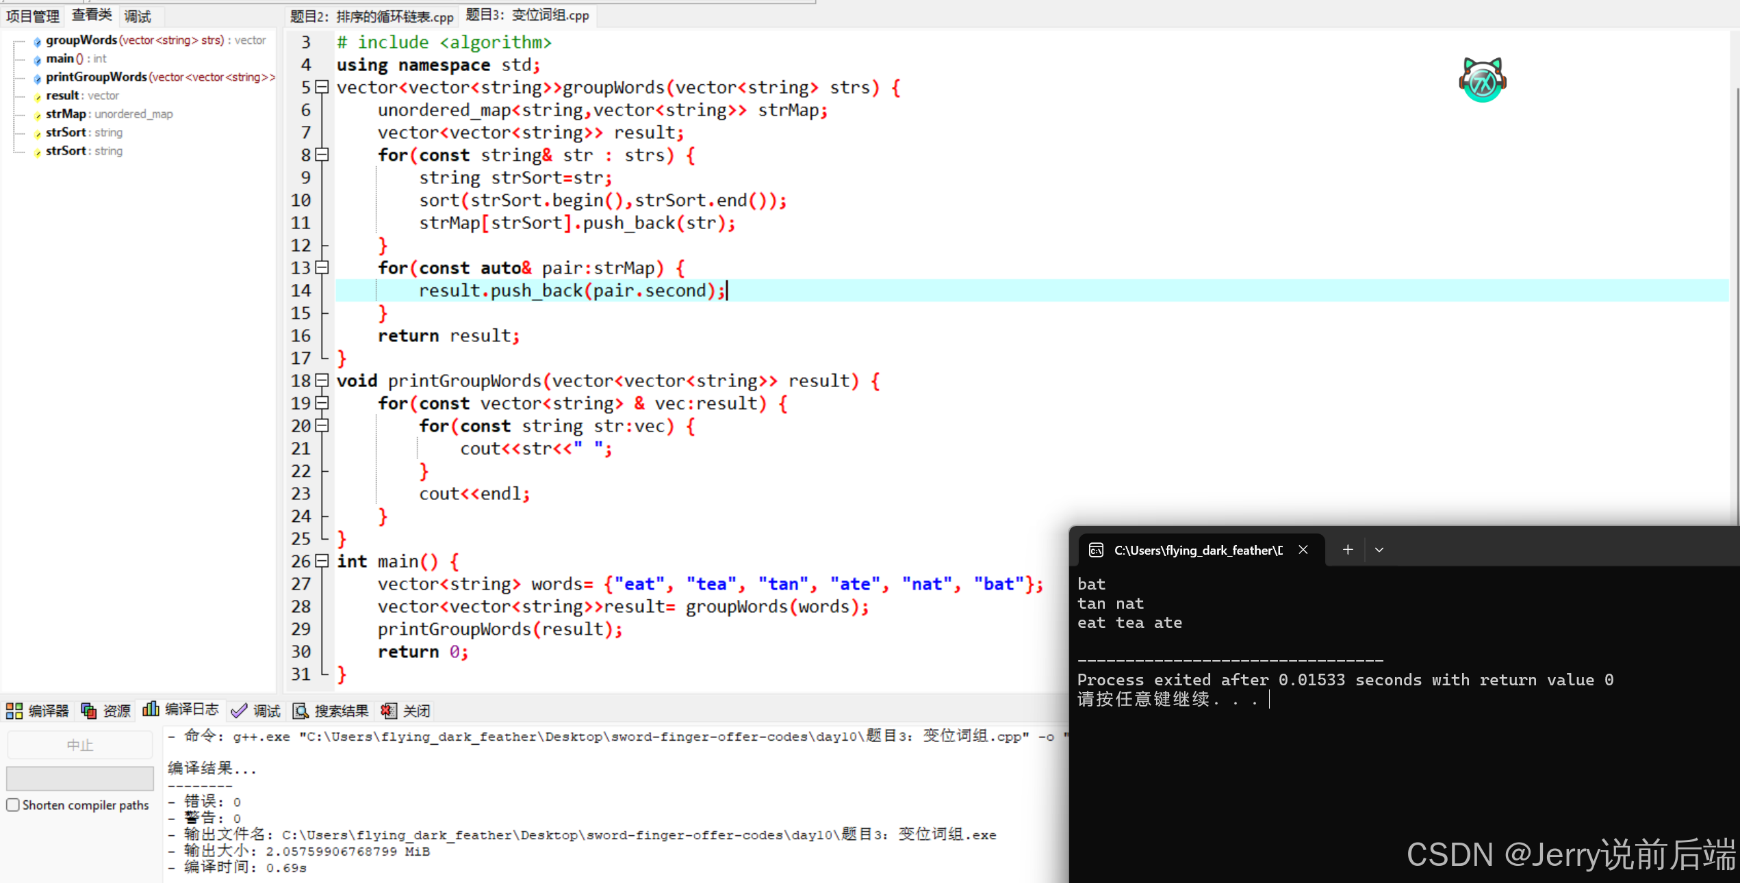Click the close panel icon
1740x883 pixels.
(389, 711)
